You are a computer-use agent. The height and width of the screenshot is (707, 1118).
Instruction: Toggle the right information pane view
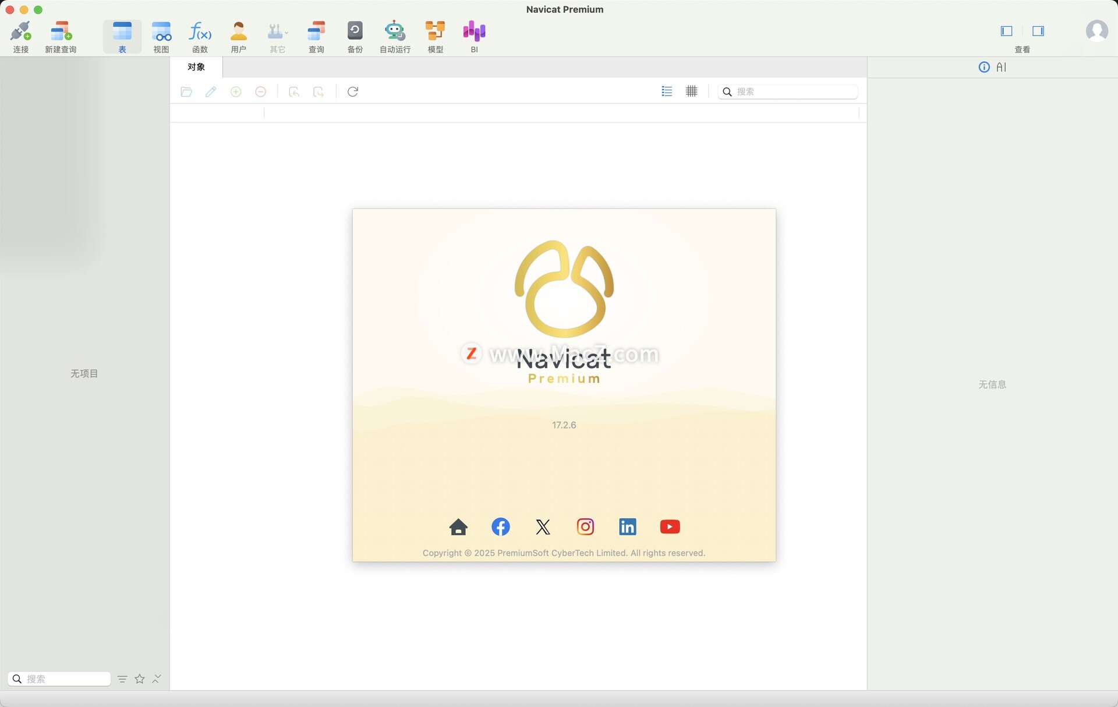1038,31
